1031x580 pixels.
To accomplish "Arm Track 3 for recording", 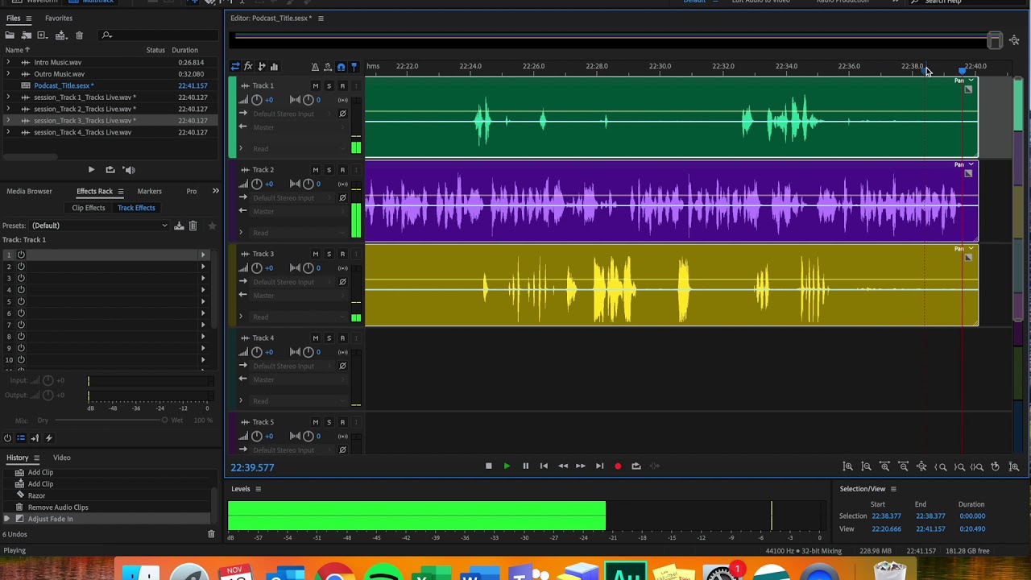I will [342, 254].
